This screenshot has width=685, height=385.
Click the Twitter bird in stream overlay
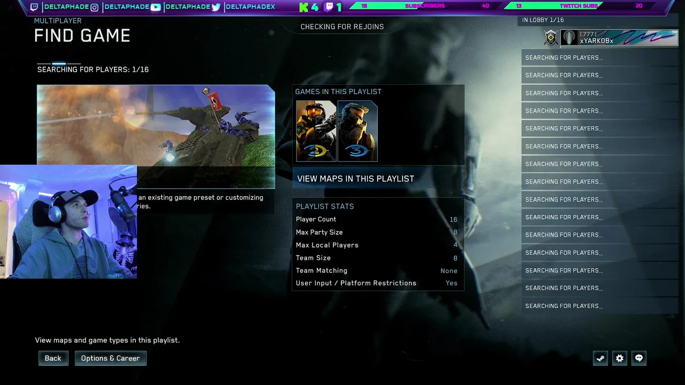point(216,7)
